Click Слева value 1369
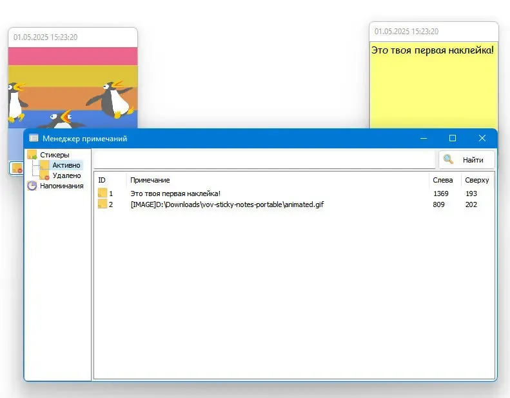 click(441, 194)
